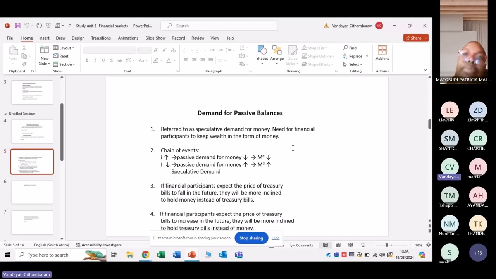Toggle Strikethrough formatting button
Image resolution: width=496 pixels, height=279 pixels.
120,60
